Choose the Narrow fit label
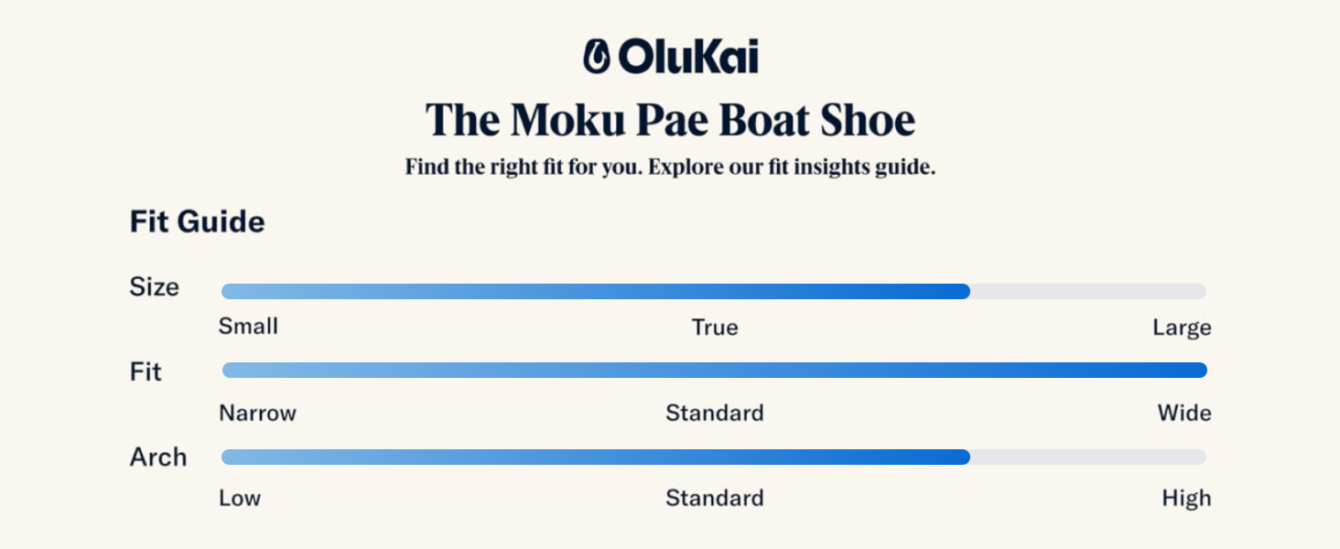The height and width of the screenshot is (549, 1340). click(257, 413)
